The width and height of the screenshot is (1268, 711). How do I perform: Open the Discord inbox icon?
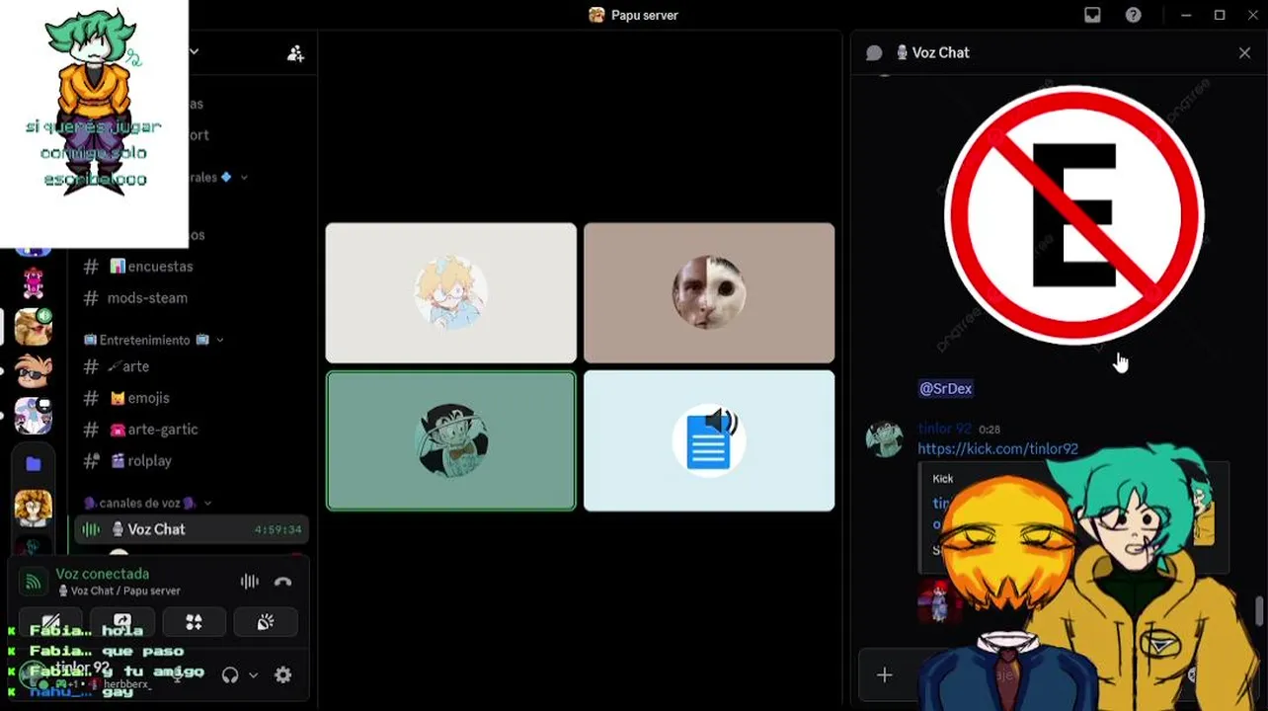point(1092,15)
